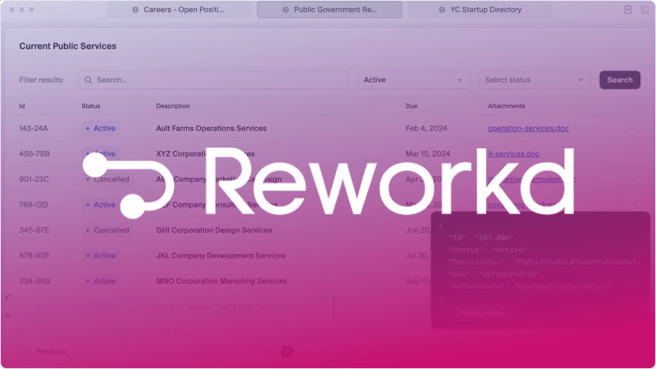Click the Description column header
Image resolution: width=656 pixels, height=369 pixels.
[173, 107]
